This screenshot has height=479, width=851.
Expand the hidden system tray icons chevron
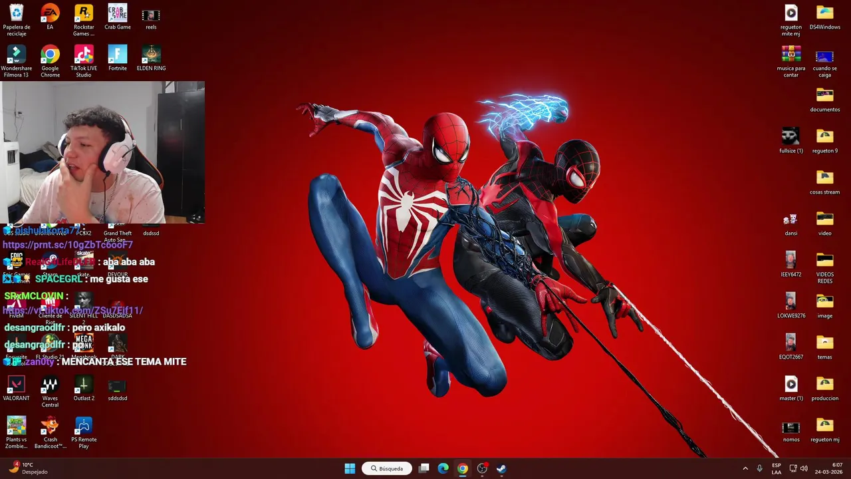745,468
